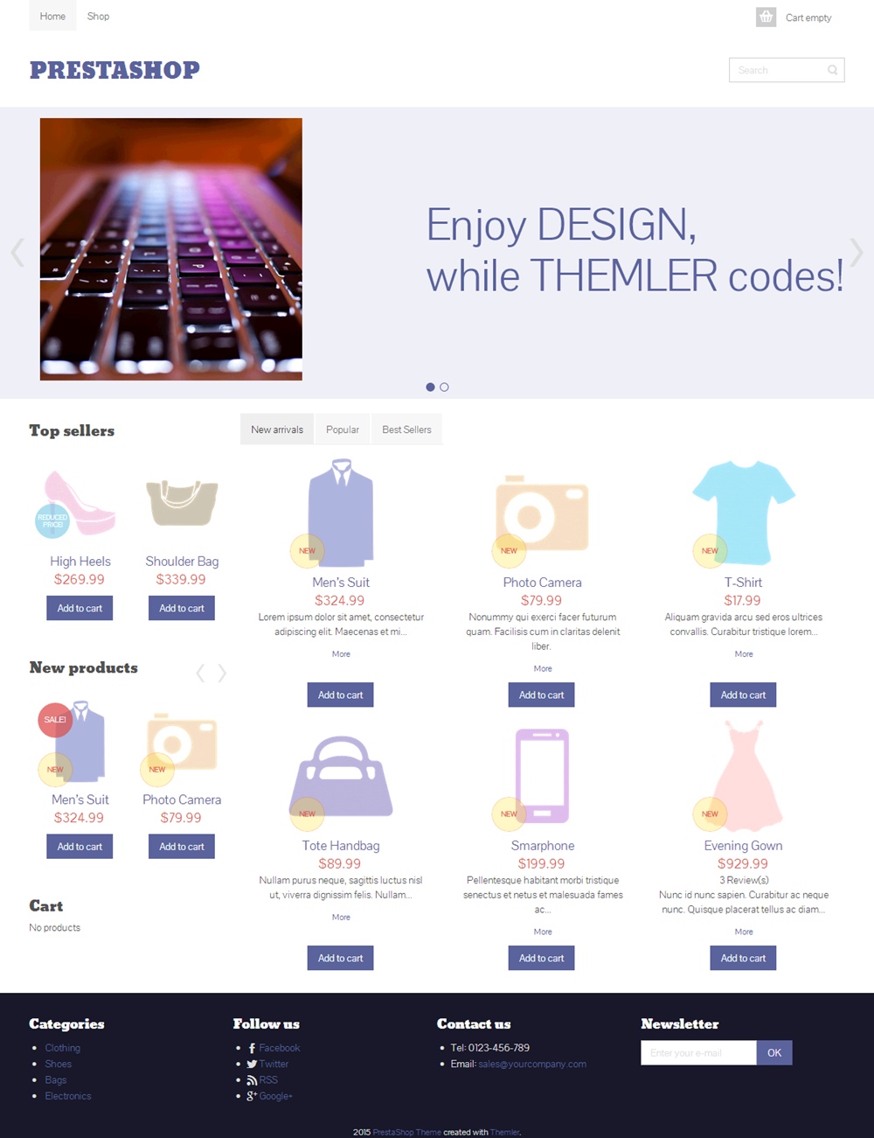Open the Google+ social link

coord(269,1096)
